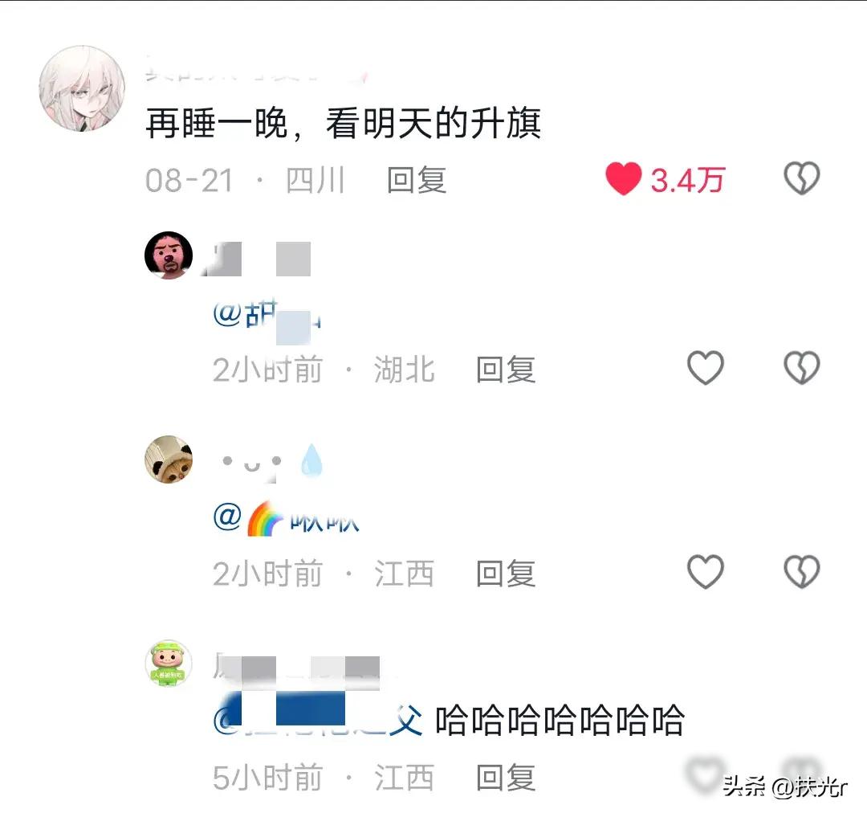This screenshot has width=867, height=817.
Task: Tap dislike broken heart on top comment
Action: click(x=802, y=178)
